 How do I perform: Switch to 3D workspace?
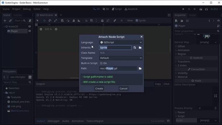(x=106, y=9)
